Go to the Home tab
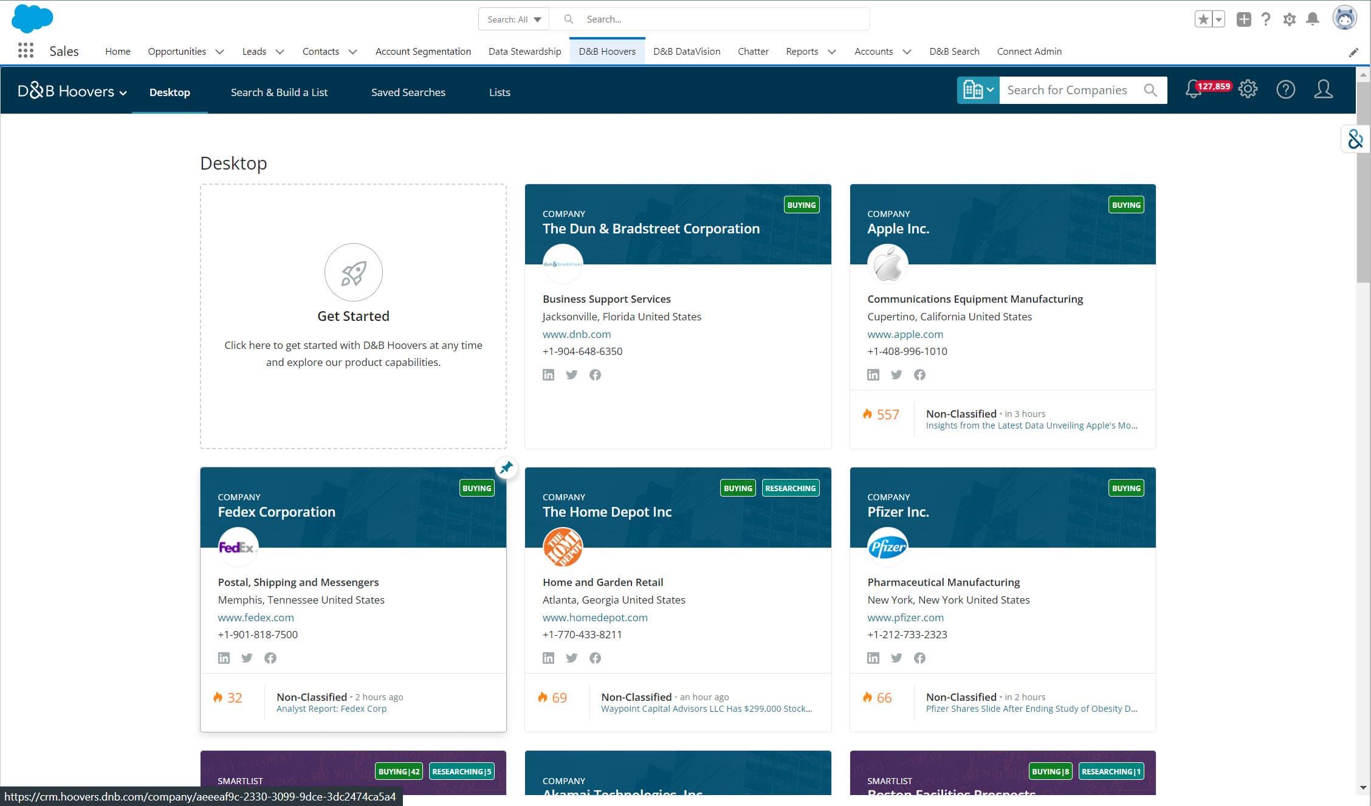 (x=117, y=52)
